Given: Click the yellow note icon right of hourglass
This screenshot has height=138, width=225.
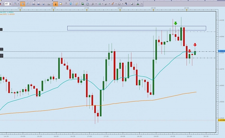Looking at the screenshot, I should [x=60, y=4].
